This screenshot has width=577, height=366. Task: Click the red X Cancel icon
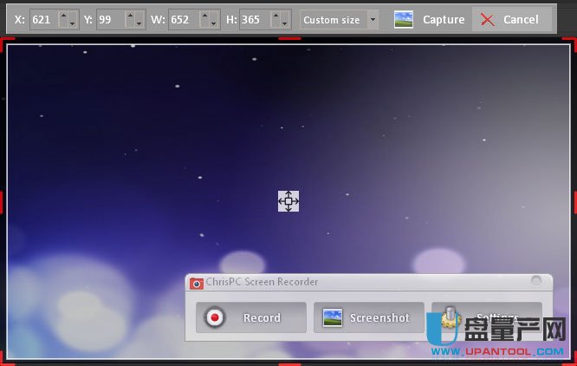point(488,19)
